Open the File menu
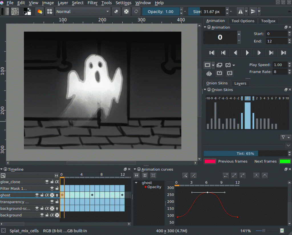 point(10,3)
